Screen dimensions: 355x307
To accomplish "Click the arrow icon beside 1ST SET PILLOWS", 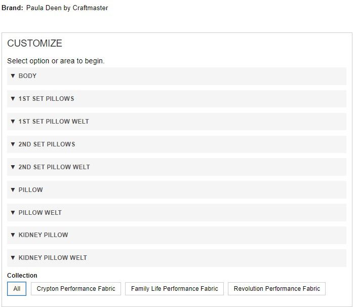I will coord(13,99).
